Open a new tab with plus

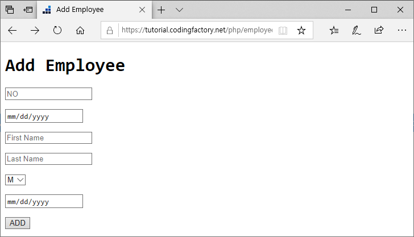(161, 10)
